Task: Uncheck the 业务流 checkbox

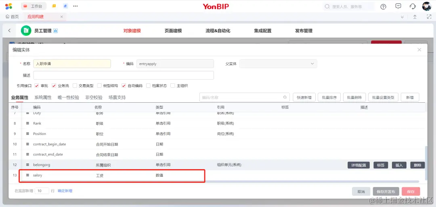Action: click(54, 86)
